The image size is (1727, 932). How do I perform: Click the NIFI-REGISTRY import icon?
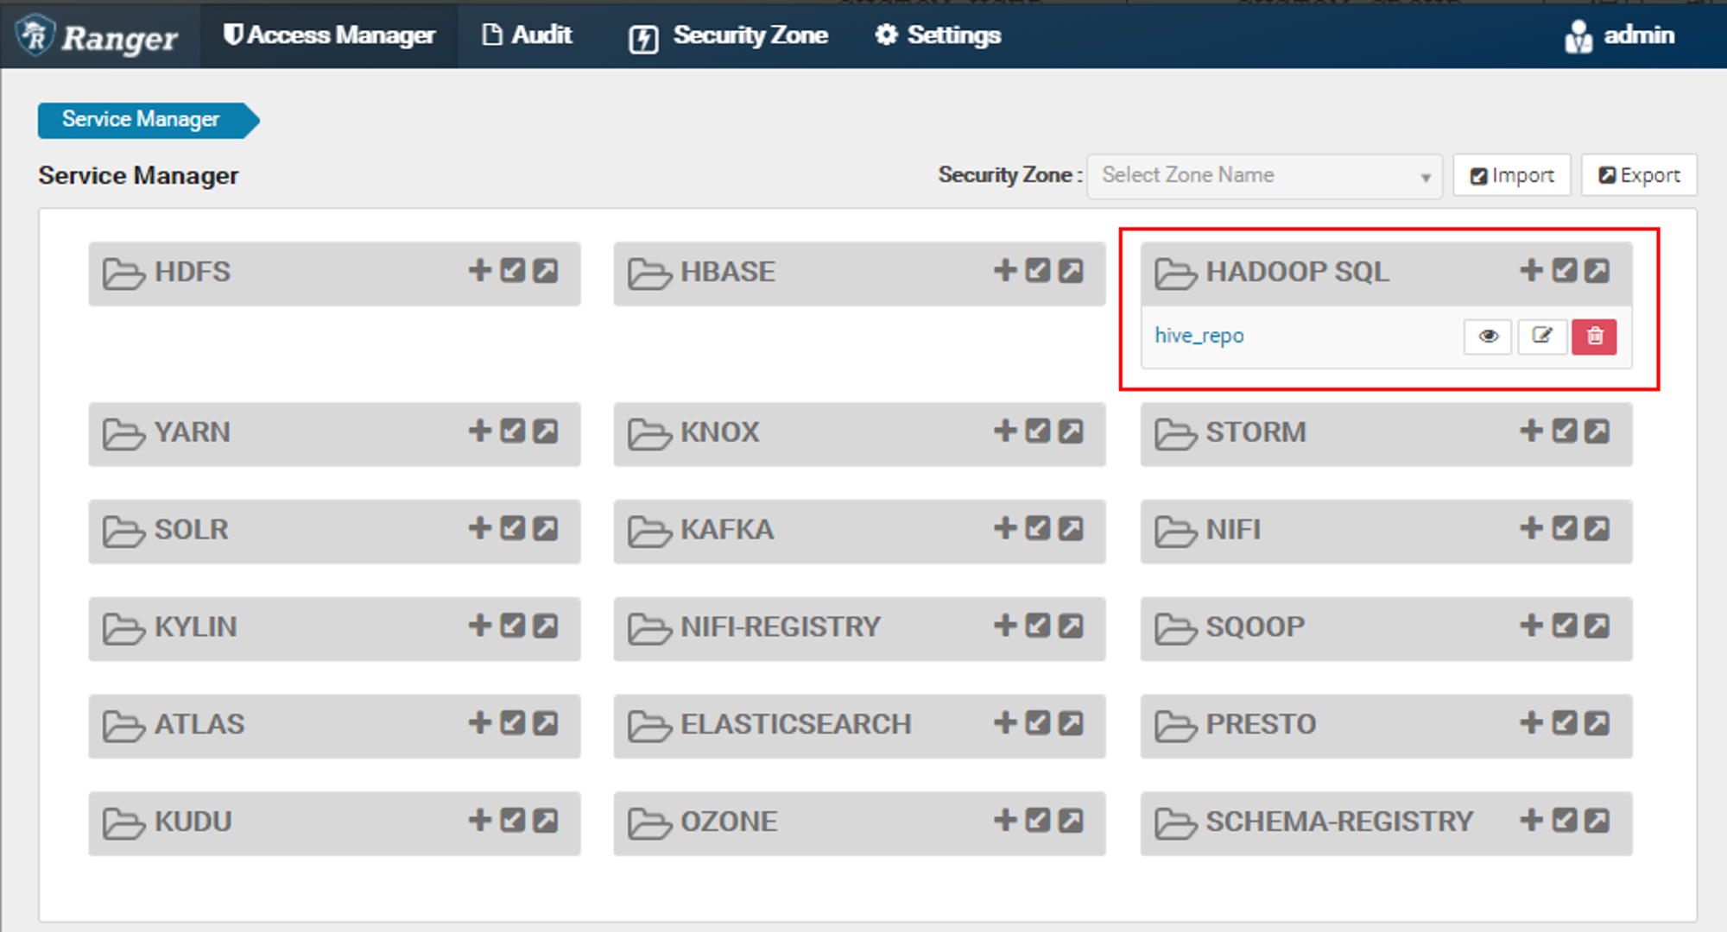pyautogui.click(x=1038, y=626)
